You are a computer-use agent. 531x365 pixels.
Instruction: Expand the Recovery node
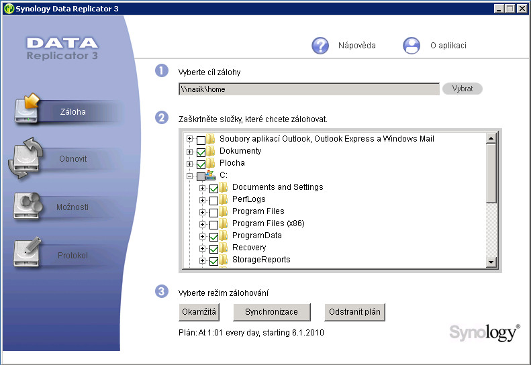(202, 248)
